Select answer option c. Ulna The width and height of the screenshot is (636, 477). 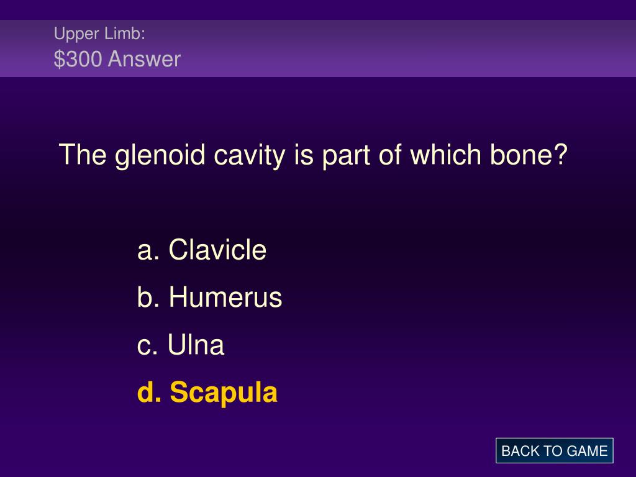[x=181, y=344]
